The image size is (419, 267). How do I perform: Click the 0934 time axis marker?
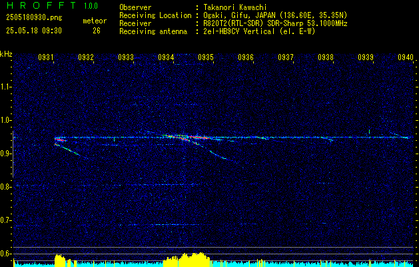166,57
